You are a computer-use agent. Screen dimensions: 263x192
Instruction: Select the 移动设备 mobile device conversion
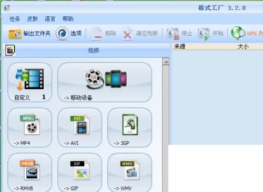105,82
